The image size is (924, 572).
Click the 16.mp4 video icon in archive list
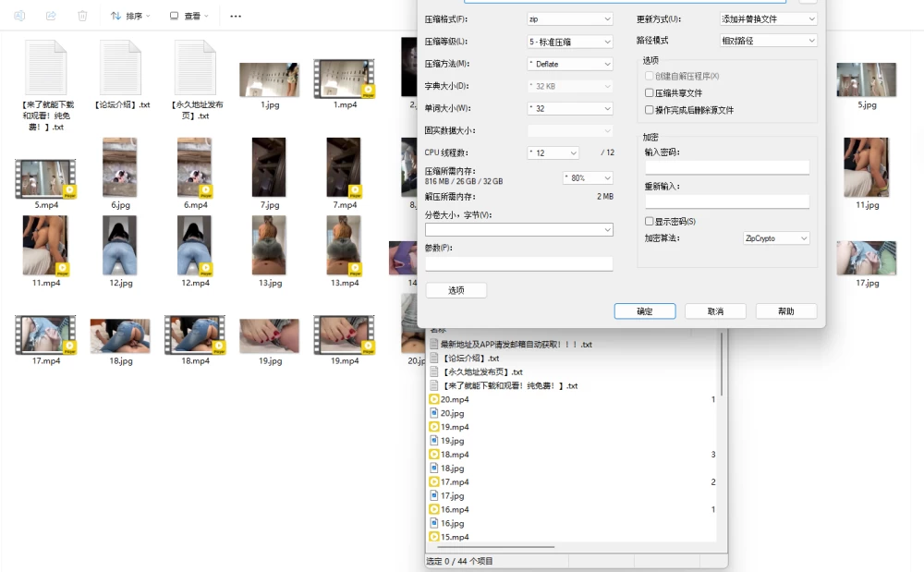pos(434,509)
